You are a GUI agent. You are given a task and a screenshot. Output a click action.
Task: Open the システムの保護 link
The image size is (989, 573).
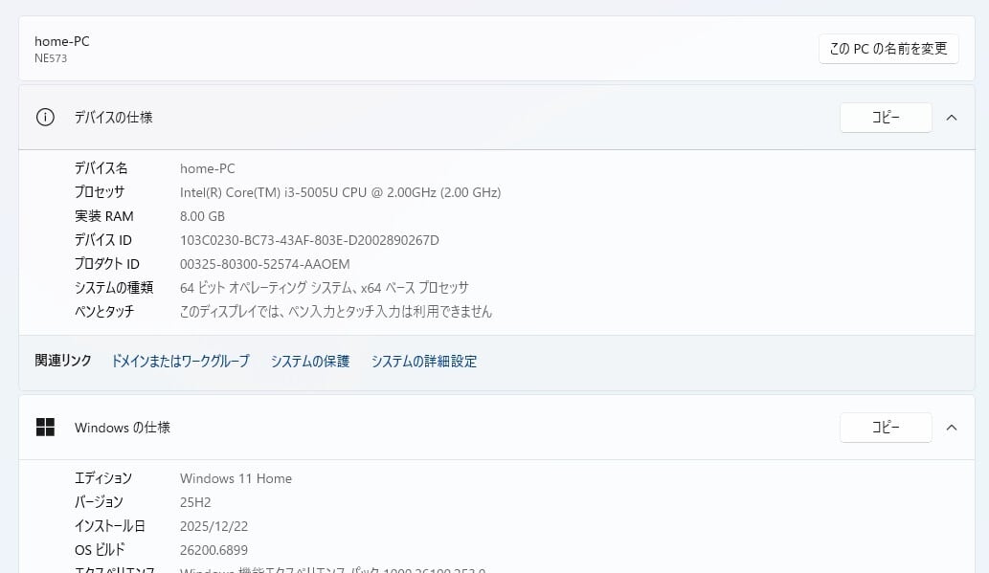point(310,362)
